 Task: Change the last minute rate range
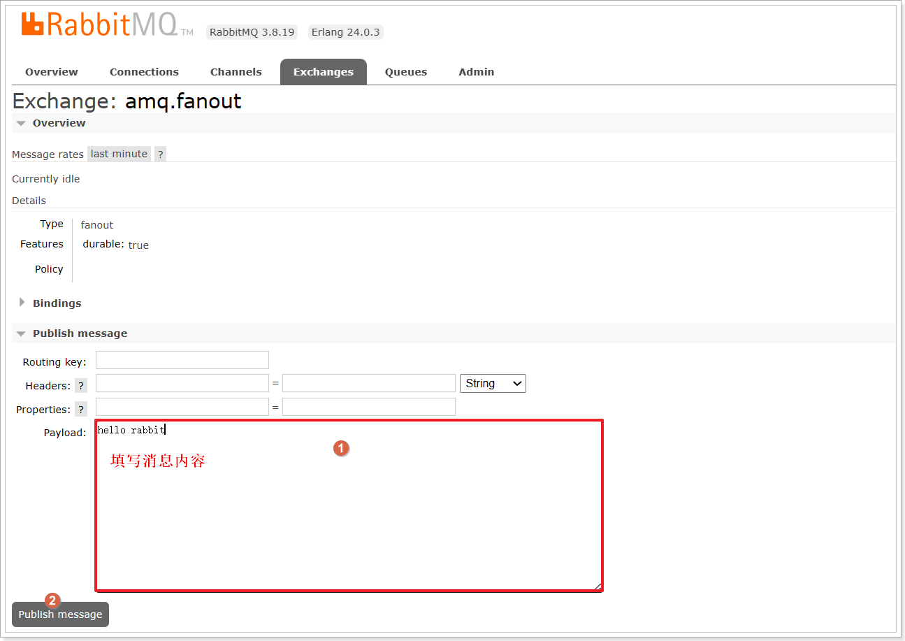[119, 154]
